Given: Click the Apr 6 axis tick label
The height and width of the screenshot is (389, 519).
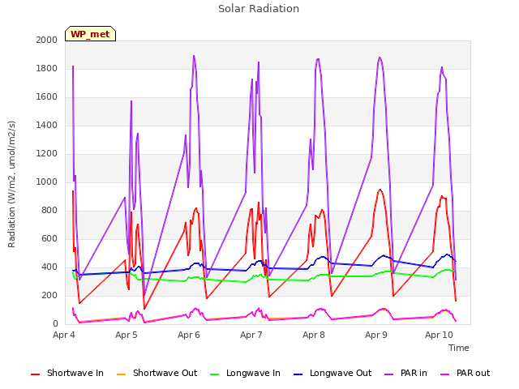Looking at the screenshot, I should [189, 335].
